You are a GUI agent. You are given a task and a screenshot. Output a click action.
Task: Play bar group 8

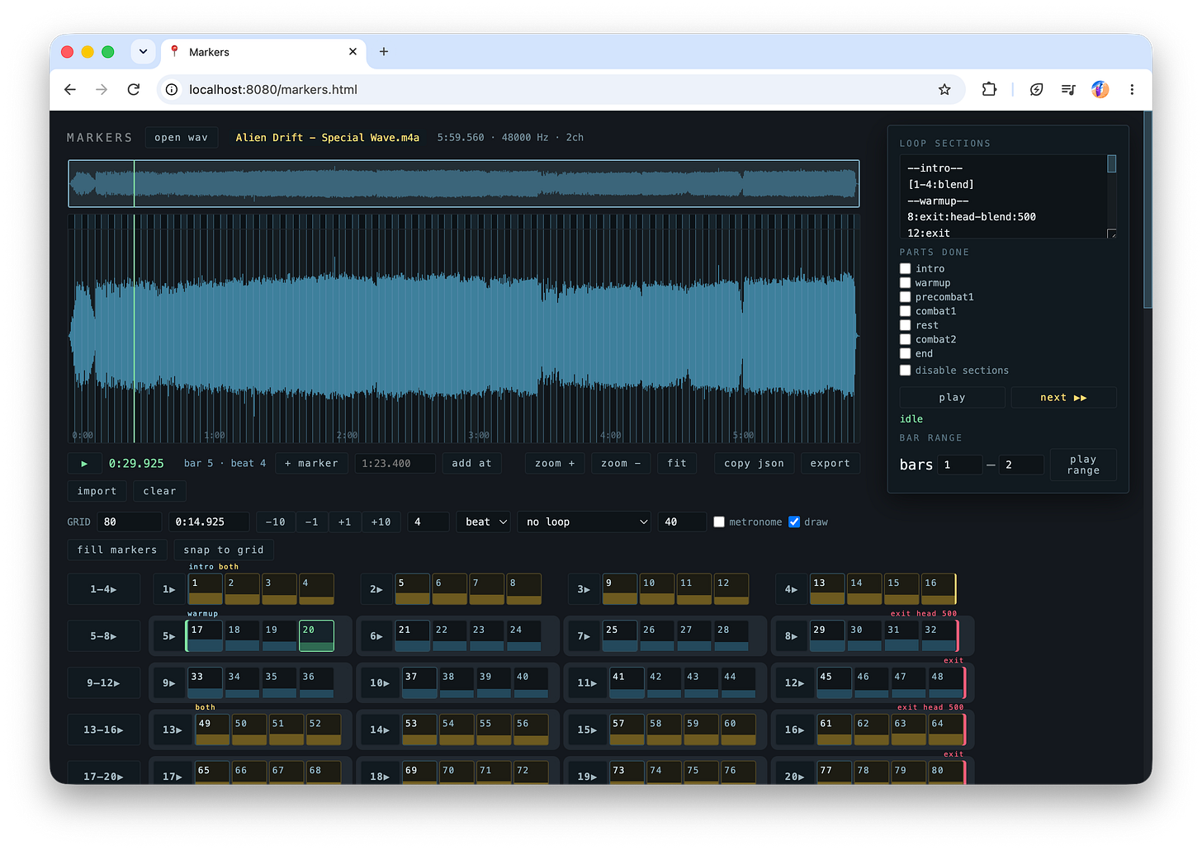point(791,636)
